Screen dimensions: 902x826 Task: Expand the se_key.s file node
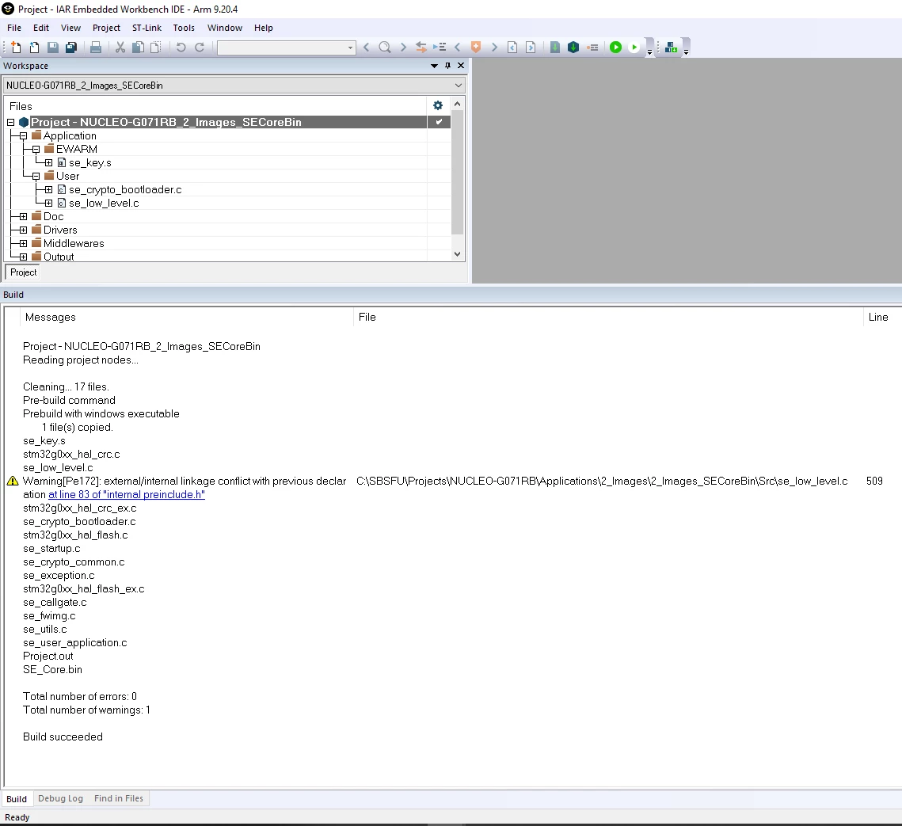(48, 163)
